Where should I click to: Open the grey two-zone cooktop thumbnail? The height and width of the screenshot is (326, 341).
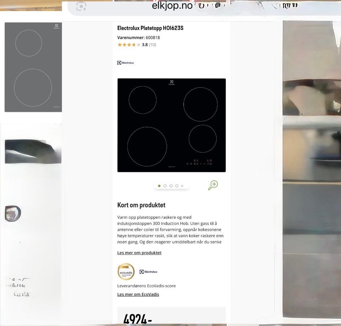(33, 67)
